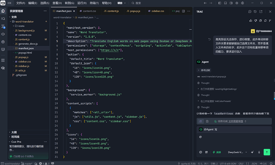Click the green send arrow button
Screen dimensions: 275x165
coord(267,152)
